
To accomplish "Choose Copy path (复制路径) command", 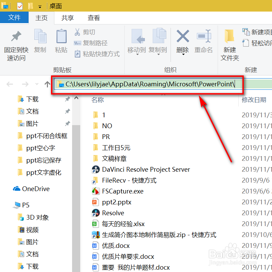I will coord(91,43).
